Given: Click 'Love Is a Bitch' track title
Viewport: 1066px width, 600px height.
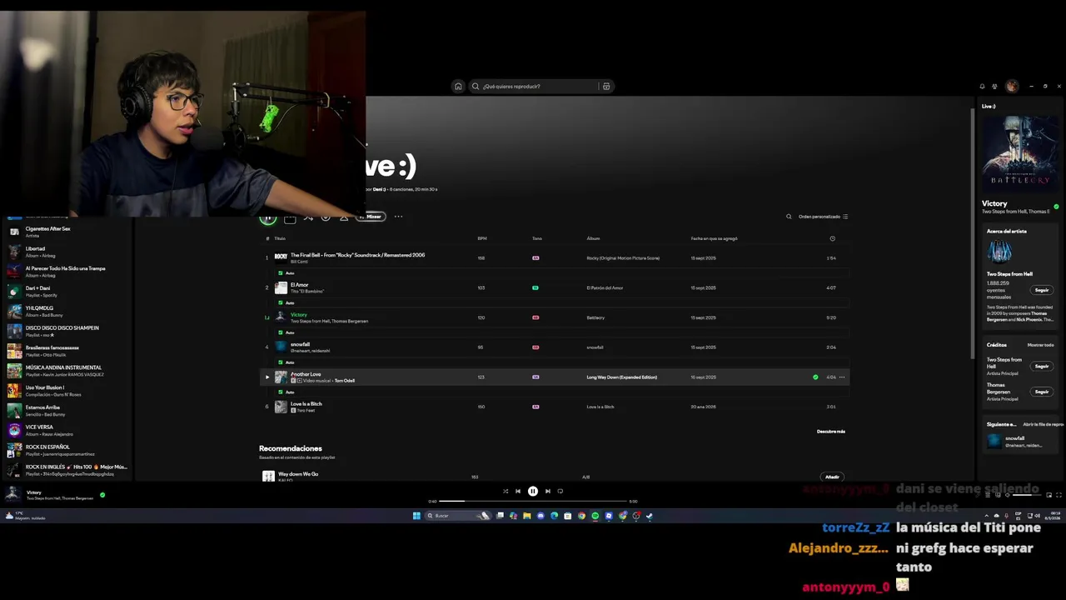Looking at the screenshot, I should [x=306, y=404].
